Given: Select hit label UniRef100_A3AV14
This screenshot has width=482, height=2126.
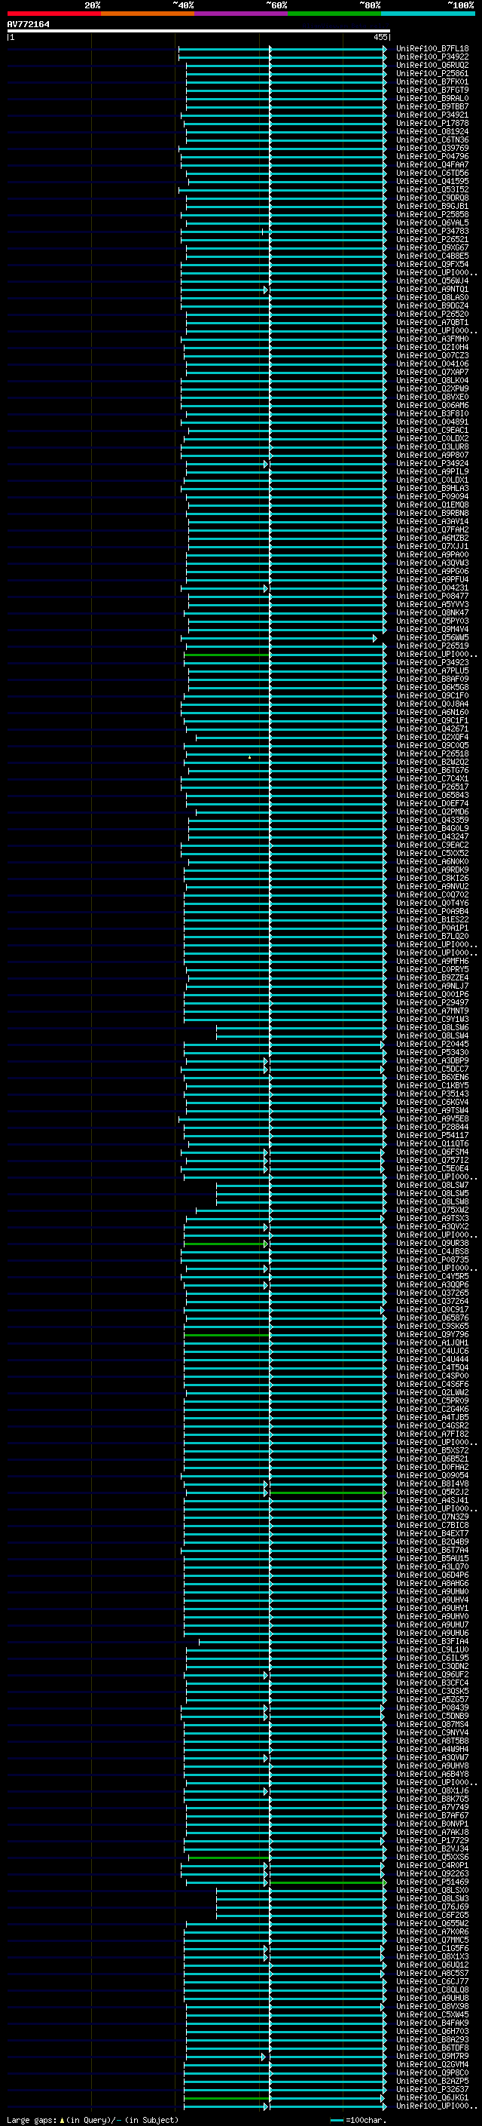Looking at the screenshot, I should 432,522.
